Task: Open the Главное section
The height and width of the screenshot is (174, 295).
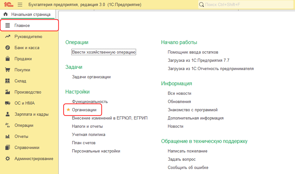Action: pyautogui.click(x=29, y=25)
